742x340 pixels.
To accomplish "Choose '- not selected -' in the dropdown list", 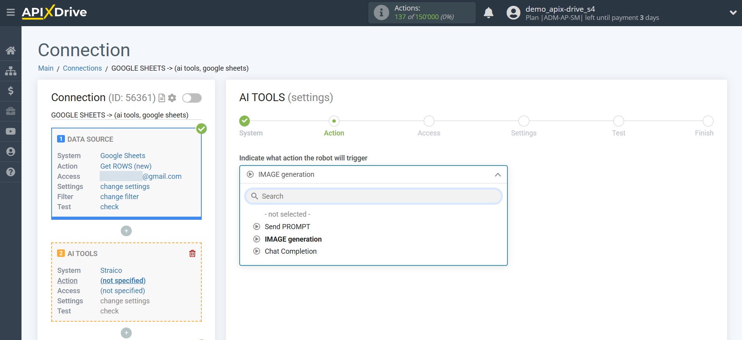I will click(287, 214).
